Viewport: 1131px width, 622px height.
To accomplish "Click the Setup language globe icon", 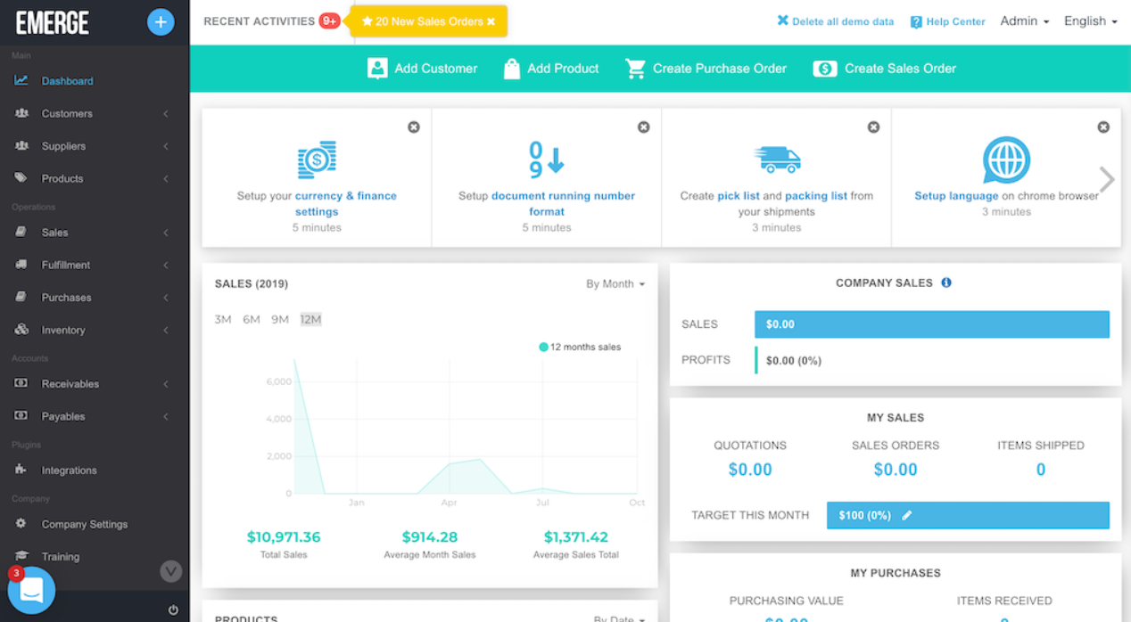I will (x=1006, y=160).
